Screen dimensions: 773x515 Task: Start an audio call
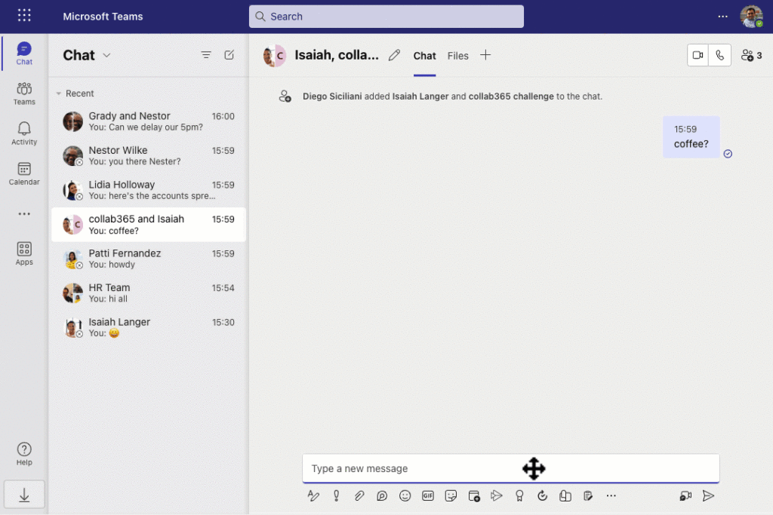pos(720,55)
